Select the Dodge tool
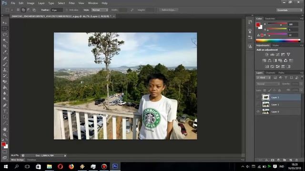 [x=5, y=99]
